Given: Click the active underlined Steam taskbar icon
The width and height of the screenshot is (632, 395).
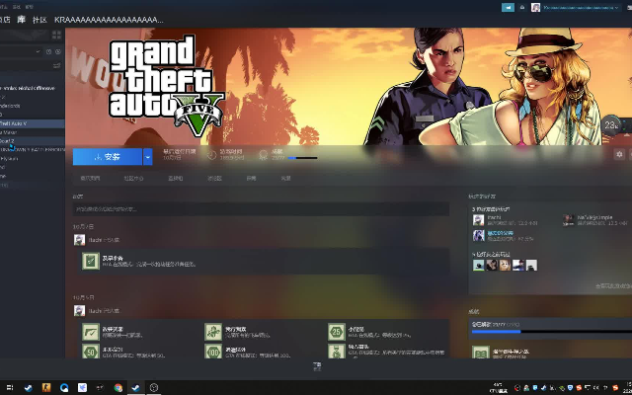Looking at the screenshot, I should [x=136, y=388].
